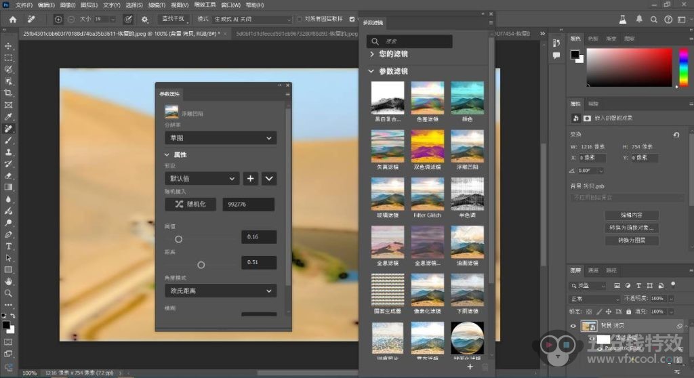Screen dimensions: 694x378
Task: Click the 转换为链接对象 button
Action: click(632, 228)
